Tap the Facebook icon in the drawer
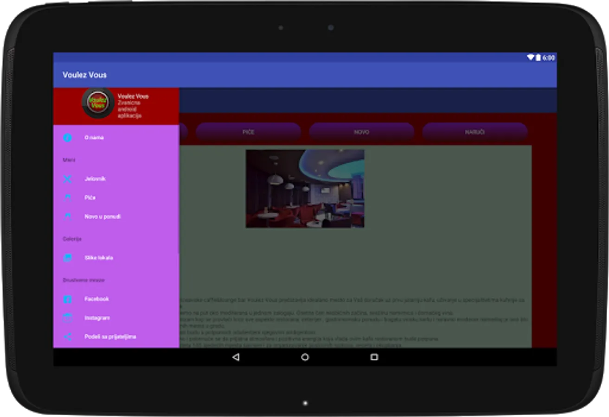Screen dimensions: 609x417 [68, 299]
